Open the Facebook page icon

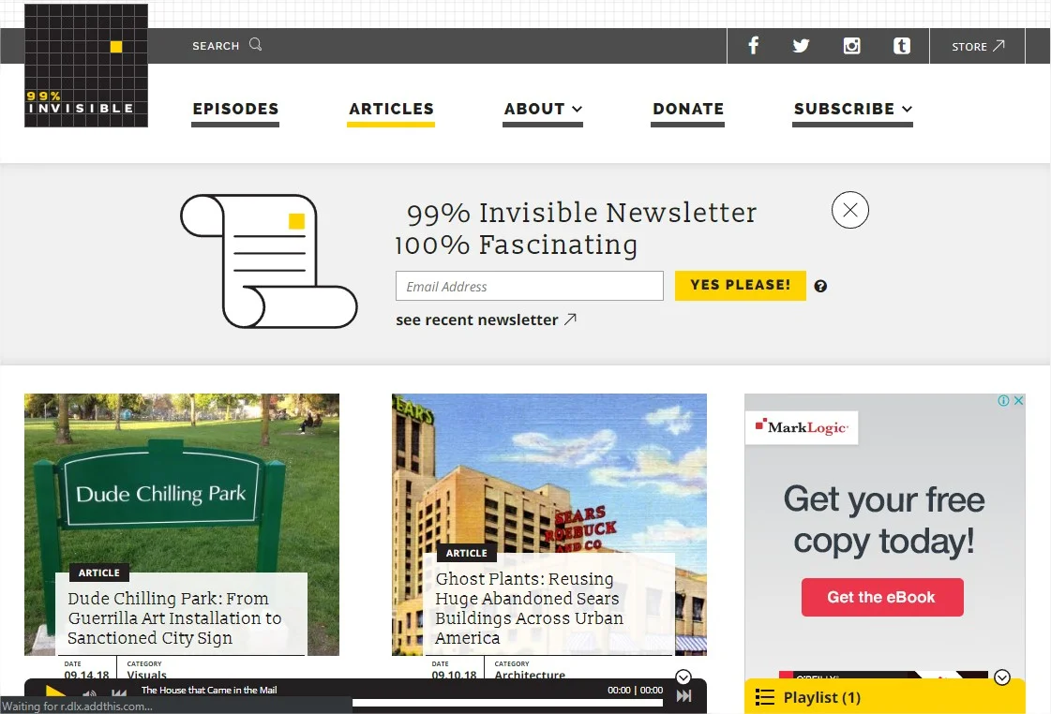coord(754,46)
